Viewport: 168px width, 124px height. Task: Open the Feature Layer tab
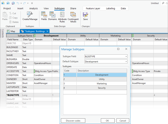[93, 8]
